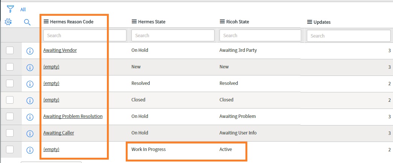Open Hermes Reason Code column menu
Viewport: 393px width, 163px height.
coord(46,22)
